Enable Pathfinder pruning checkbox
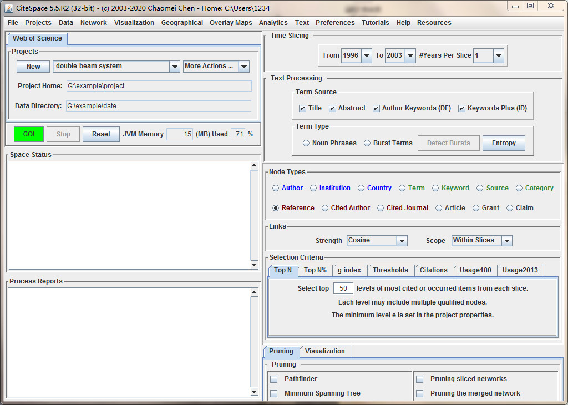 click(x=274, y=379)
